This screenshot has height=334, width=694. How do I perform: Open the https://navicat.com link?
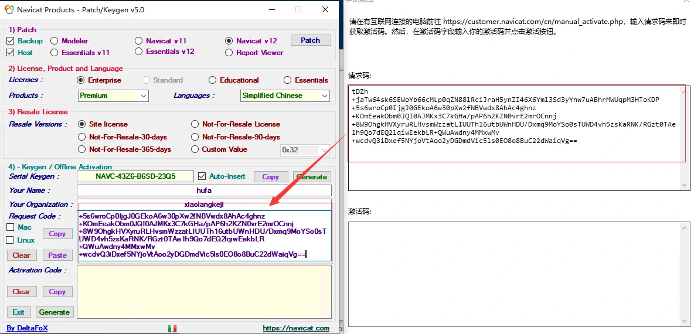point(295,328)
